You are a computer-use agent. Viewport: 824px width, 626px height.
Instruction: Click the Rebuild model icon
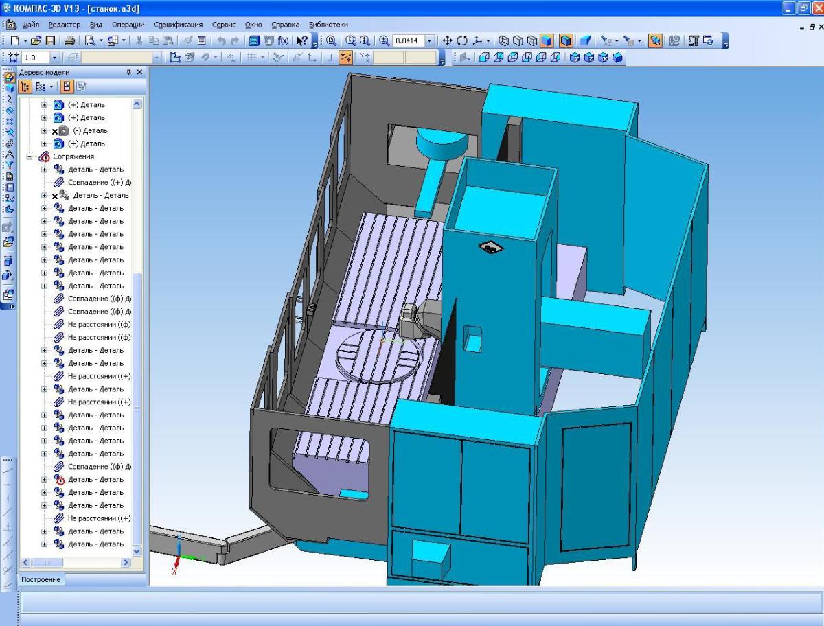pos(707,41)
